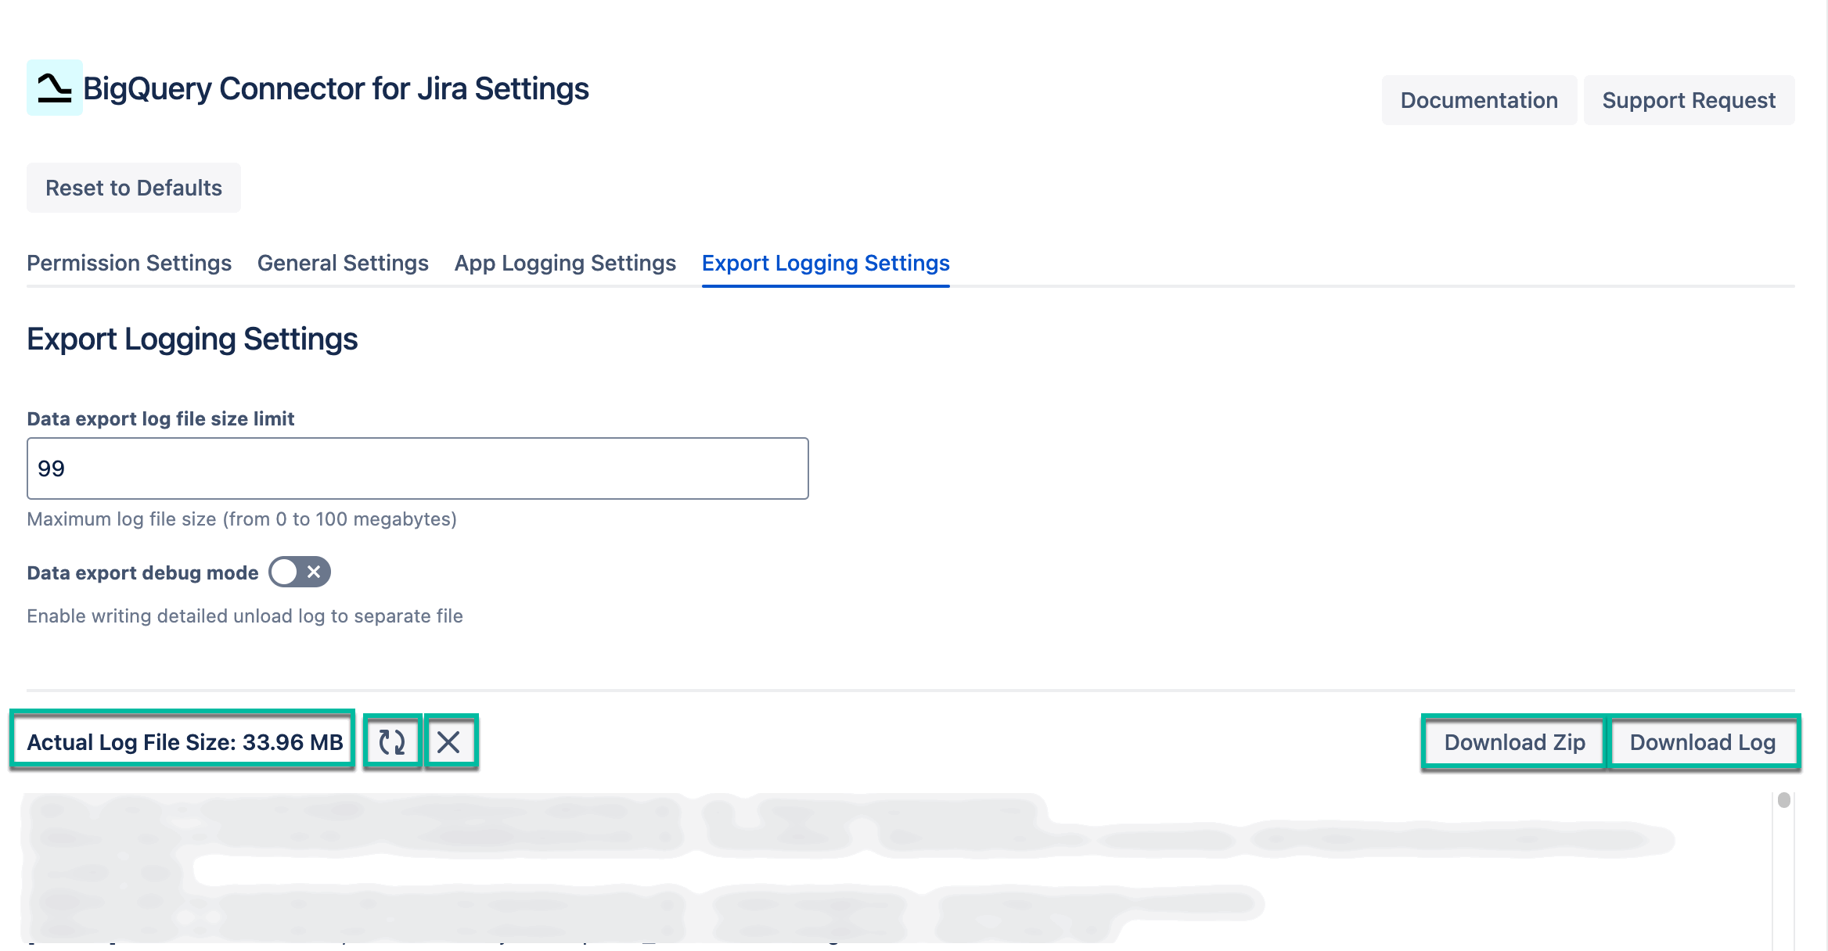This screenshot has height=951, width=1828.
Task: Click the dismiss icon next to refresh
Action: (451, 741)
